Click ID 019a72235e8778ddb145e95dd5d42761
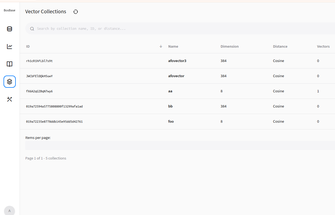 pos(54,122)
